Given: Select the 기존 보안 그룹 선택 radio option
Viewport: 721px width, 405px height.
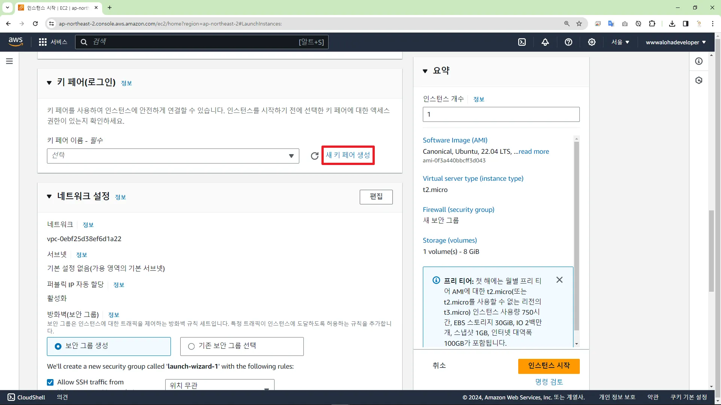Looking at the screenshot, I should [x=192, y=346].
